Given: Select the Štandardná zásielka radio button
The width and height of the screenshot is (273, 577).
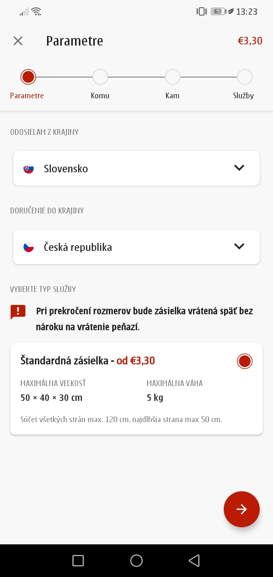Looking at the screenshot, I should point(245,361).
